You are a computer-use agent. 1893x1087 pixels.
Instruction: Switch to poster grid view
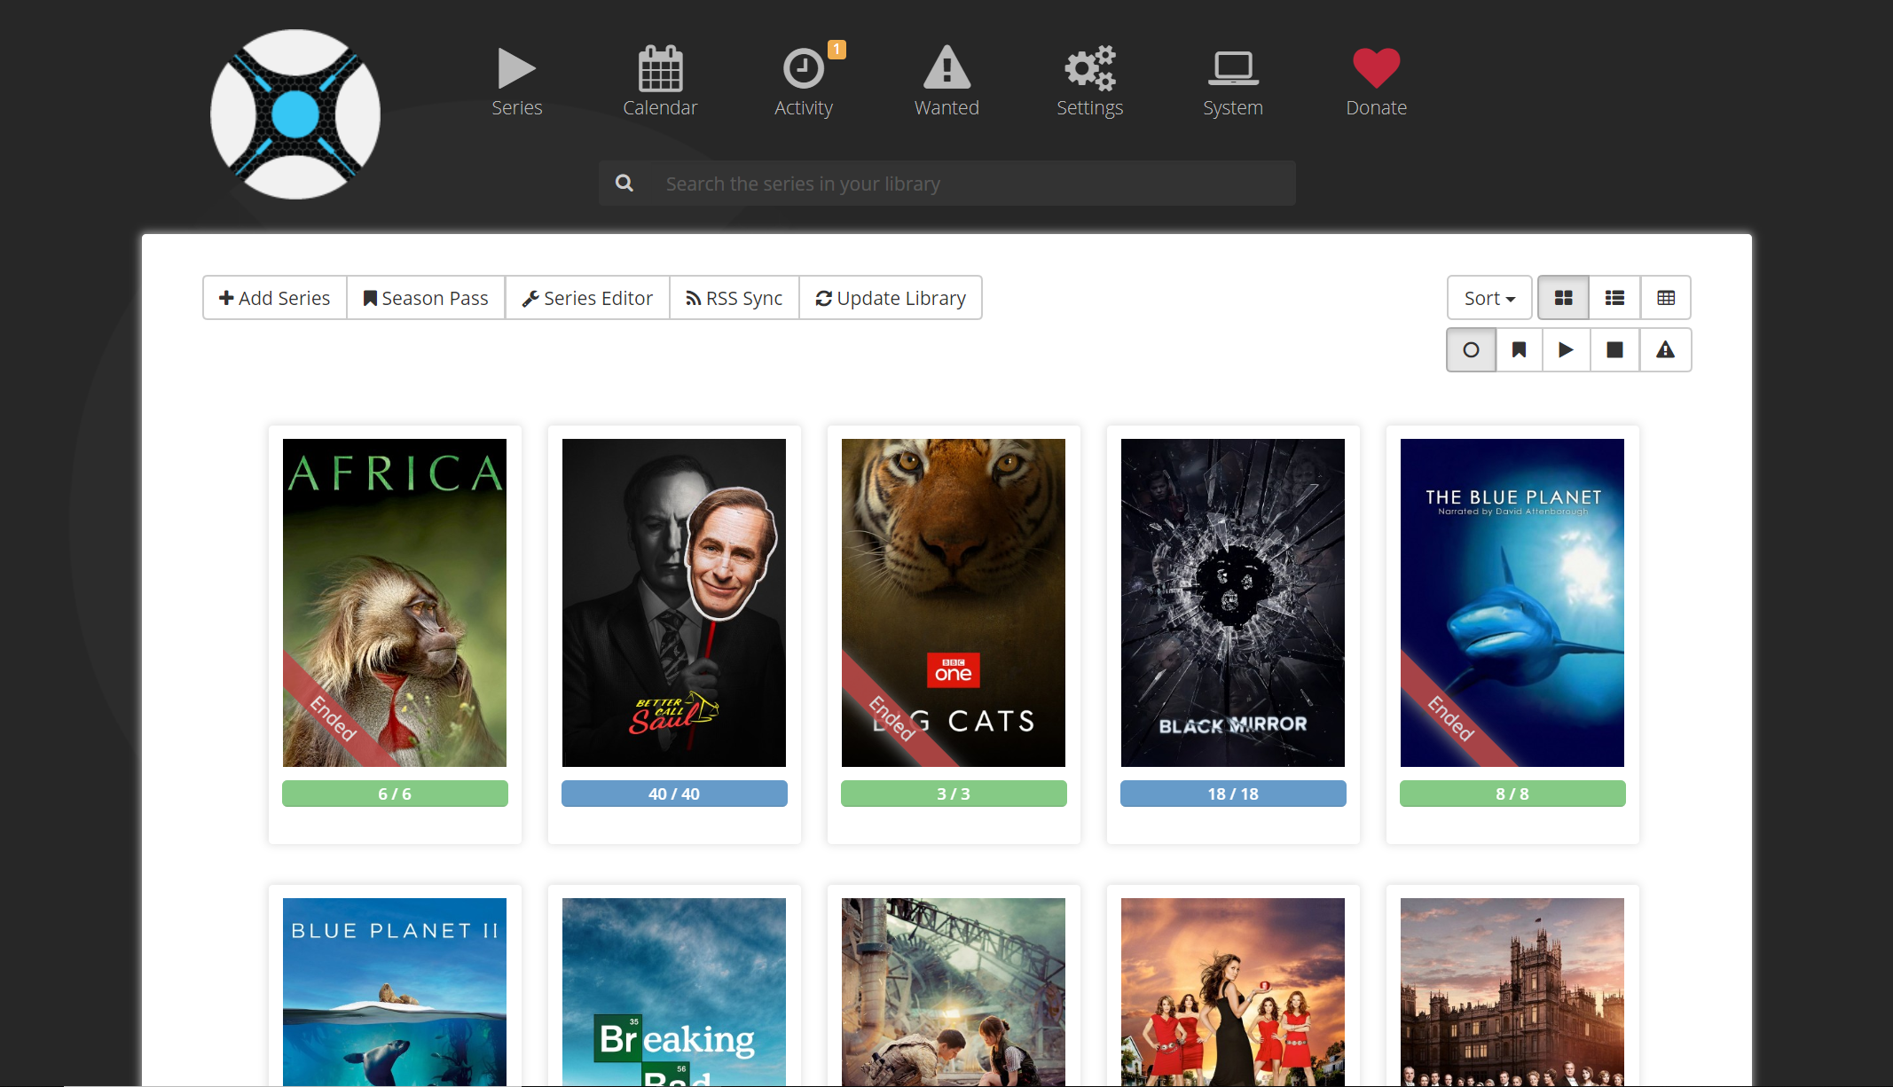1564,298
